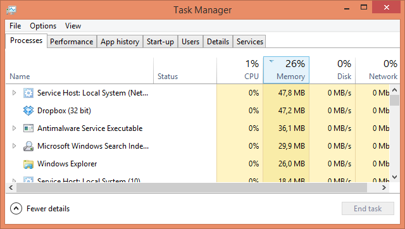Click Dropbox row 0% CPU value
Image resolution: width=405 pixels, height=229 pixels.
[254, 111]
